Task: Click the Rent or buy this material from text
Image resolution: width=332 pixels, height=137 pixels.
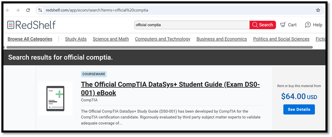Action: 299,86
